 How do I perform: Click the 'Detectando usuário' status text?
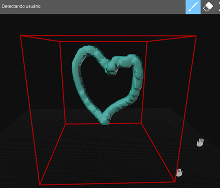click(x=21, y=6)
